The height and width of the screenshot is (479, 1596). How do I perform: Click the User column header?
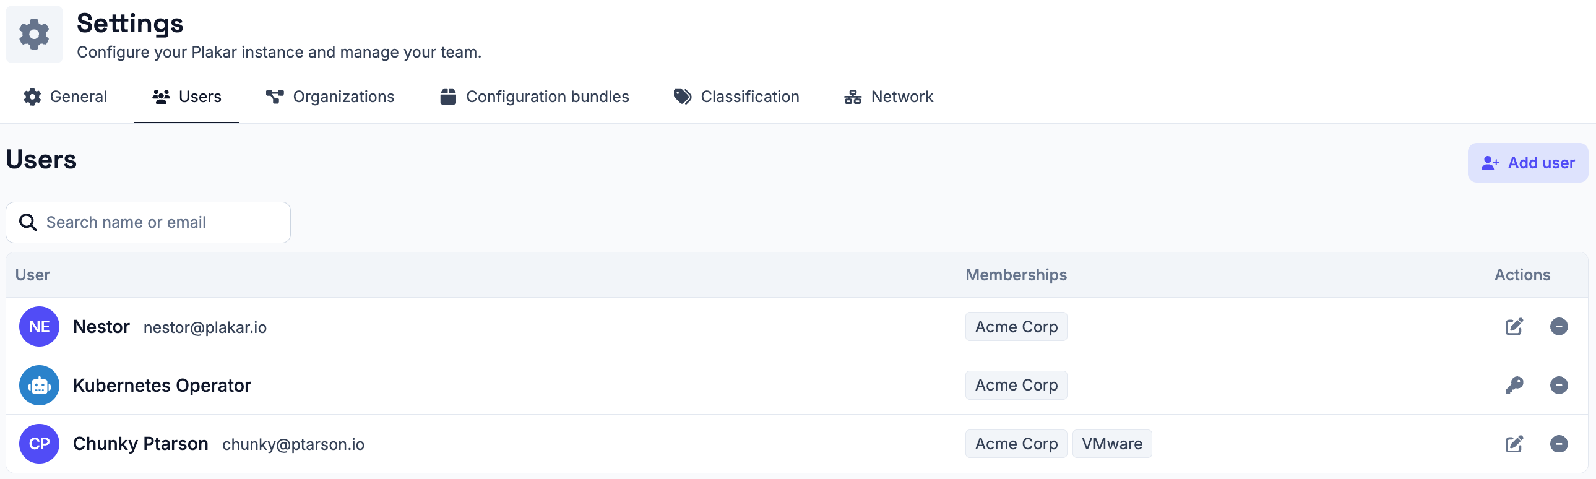(x=32, y=275)
